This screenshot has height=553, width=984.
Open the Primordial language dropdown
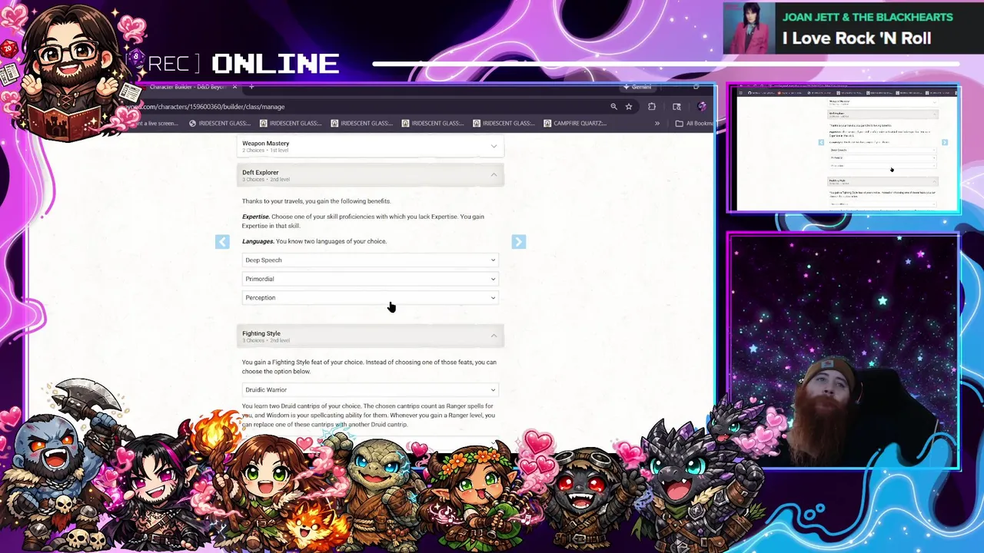tap(371, 279)
